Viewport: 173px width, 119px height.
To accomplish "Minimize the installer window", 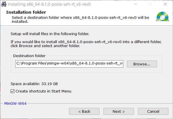I will (x=137, y=4).
